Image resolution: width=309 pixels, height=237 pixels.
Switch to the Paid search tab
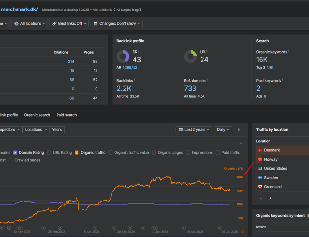(x=67, y=115)
